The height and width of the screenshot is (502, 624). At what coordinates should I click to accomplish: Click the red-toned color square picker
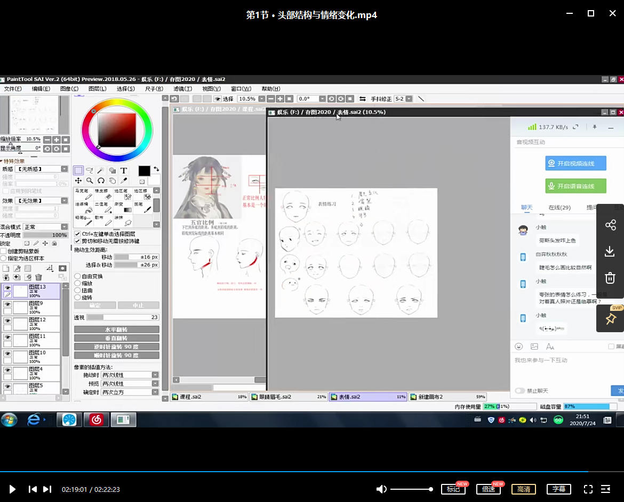pos(117,130)
